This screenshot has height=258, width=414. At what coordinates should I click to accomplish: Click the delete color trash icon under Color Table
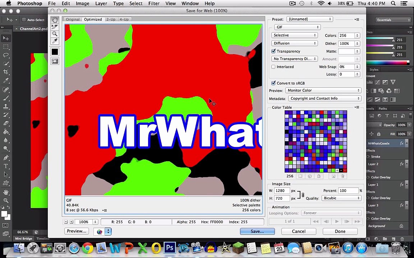(342, 176)
